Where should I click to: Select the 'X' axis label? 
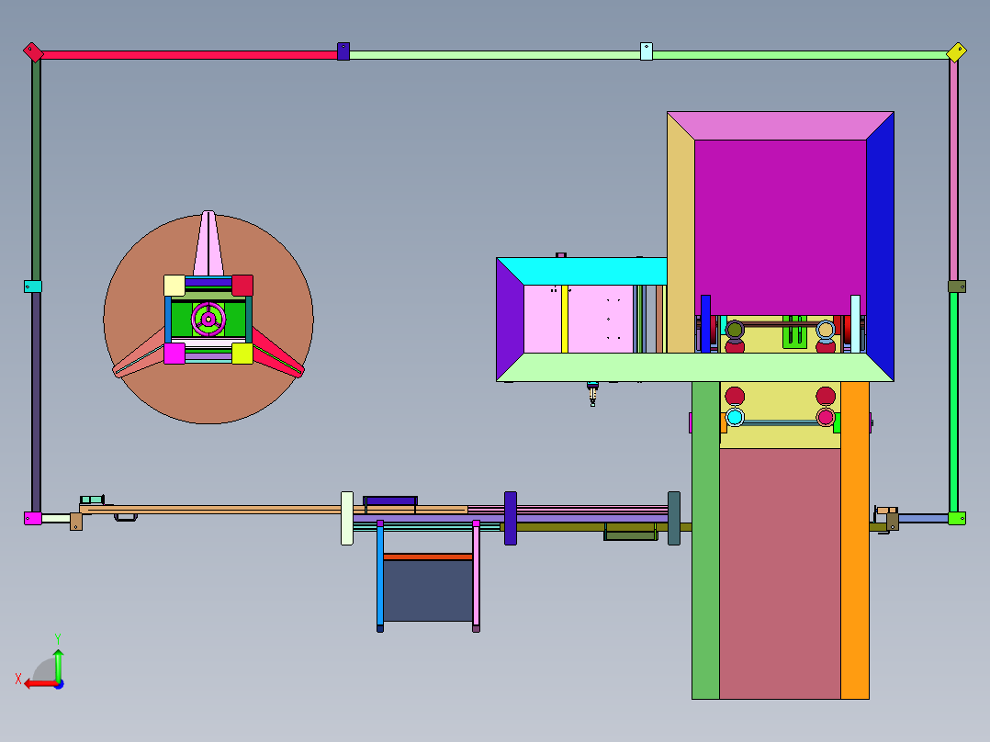click(18, 679)
